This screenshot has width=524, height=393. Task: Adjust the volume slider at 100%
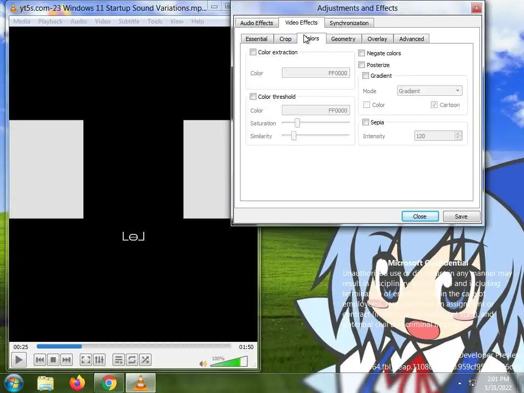pos(229,362)
